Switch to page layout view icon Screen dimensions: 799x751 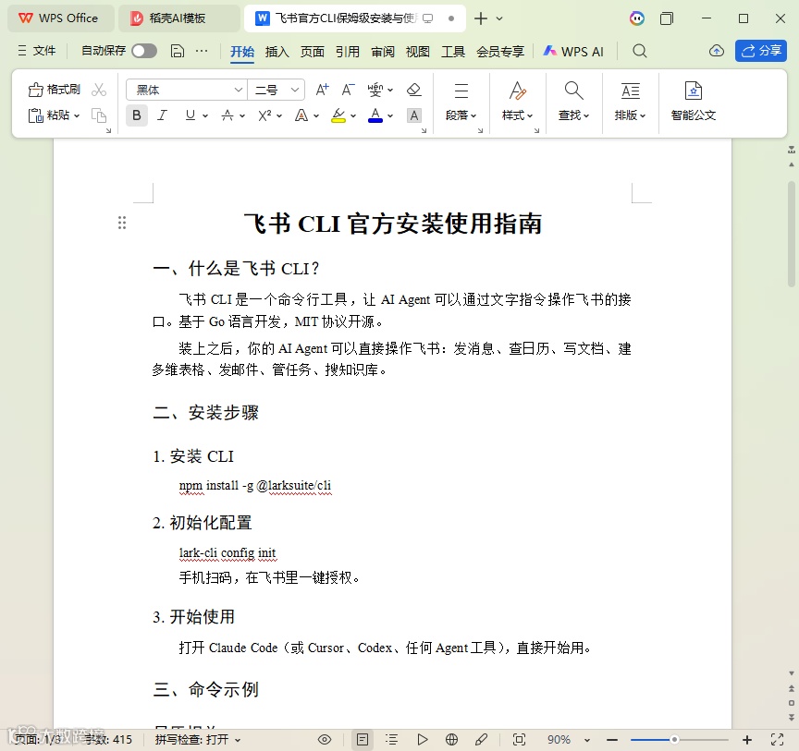click(x=363, y=739)
